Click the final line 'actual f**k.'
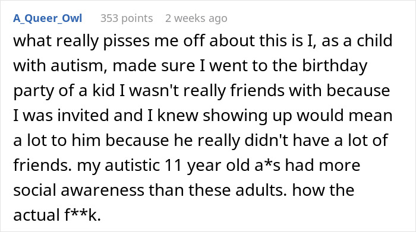The height and width of the screenshot is (232, 416). 57,215
